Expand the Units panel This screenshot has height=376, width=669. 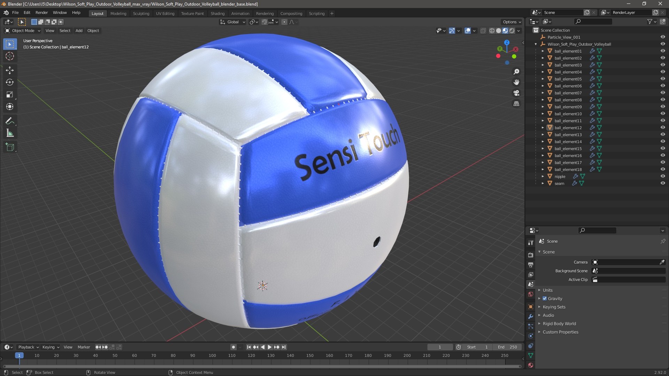[x=547, y=290]
